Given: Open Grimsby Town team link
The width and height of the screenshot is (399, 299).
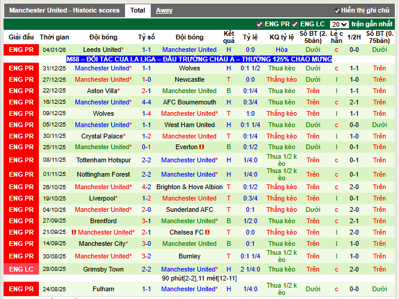Looking at the screenshot, I should (103, 269).
